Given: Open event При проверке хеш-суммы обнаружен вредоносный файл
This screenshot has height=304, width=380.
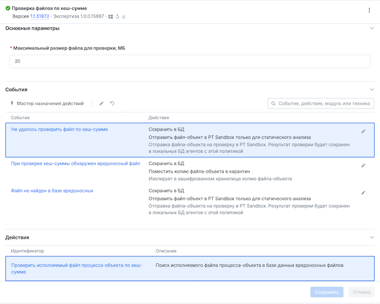Looking at the screenshot, I should point(75,163).
